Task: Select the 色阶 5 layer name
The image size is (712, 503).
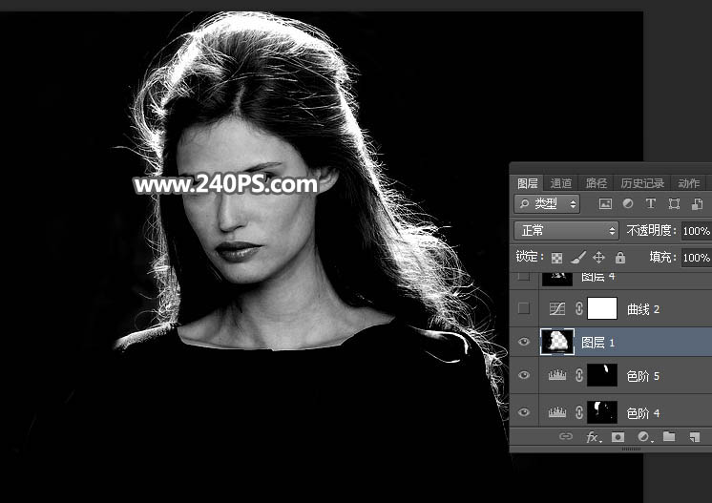Action: [x=643, y=376]
